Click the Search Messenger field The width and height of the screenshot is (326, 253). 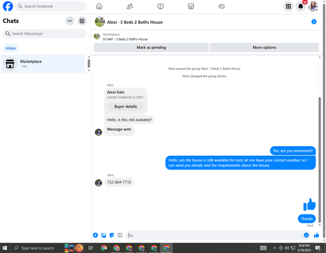coord(44,34)
